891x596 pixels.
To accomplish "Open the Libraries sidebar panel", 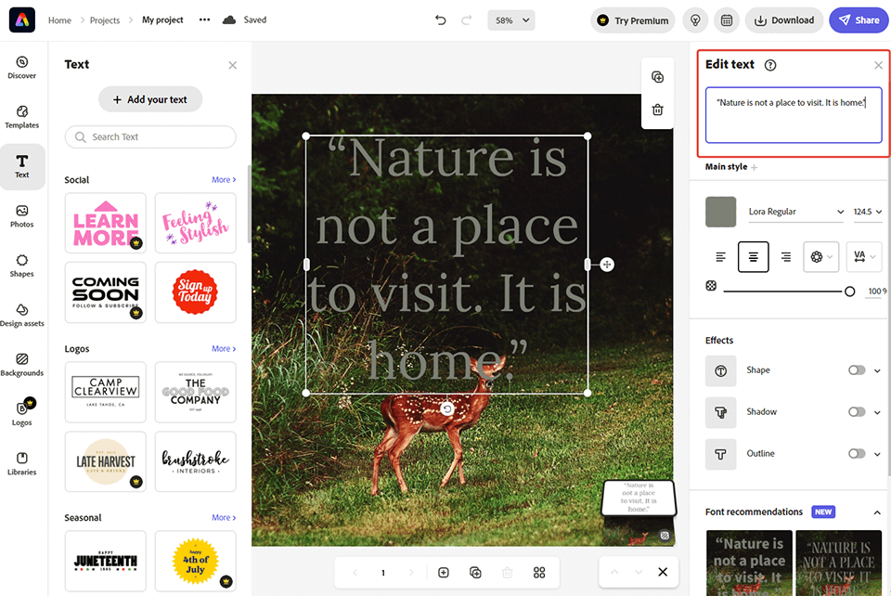I will tap(21, 463).
